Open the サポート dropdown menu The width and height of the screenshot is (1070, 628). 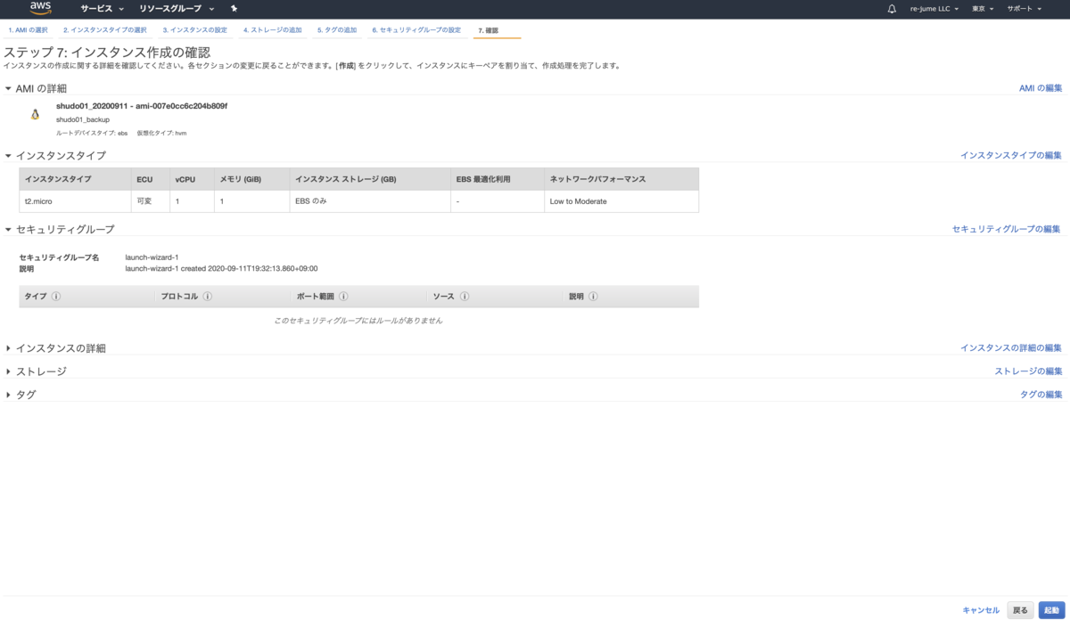pos(1024,9)
